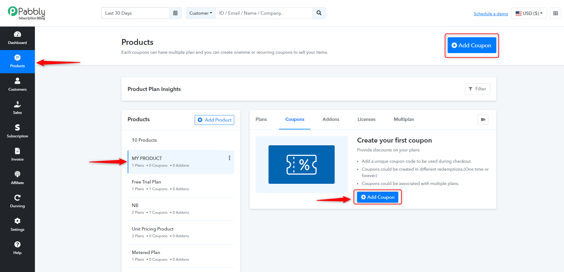Open MY PRODUCT three-dot options menu
This screenshot has width=564, height=272.
click(229, 158)
